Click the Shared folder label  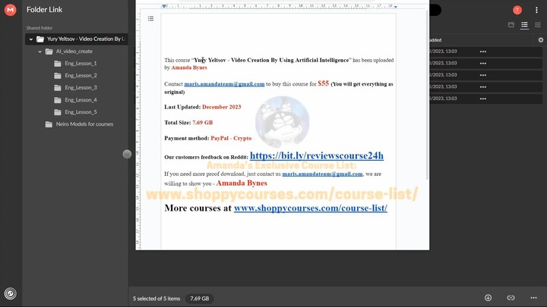point(40,28)
